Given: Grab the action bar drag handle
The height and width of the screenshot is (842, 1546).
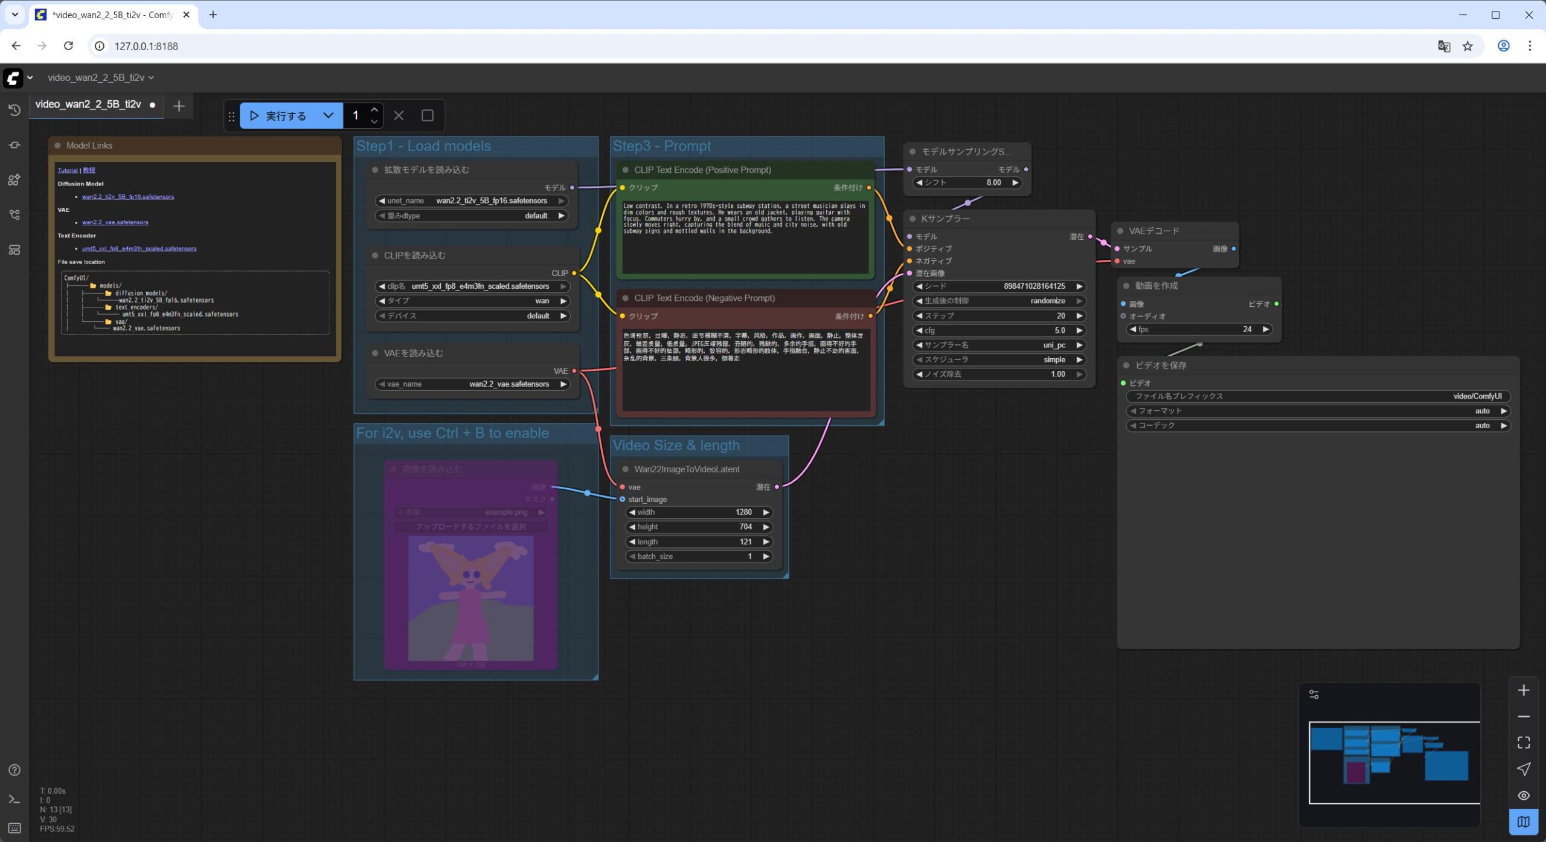Looking at the screenshot, I should 231,116.
